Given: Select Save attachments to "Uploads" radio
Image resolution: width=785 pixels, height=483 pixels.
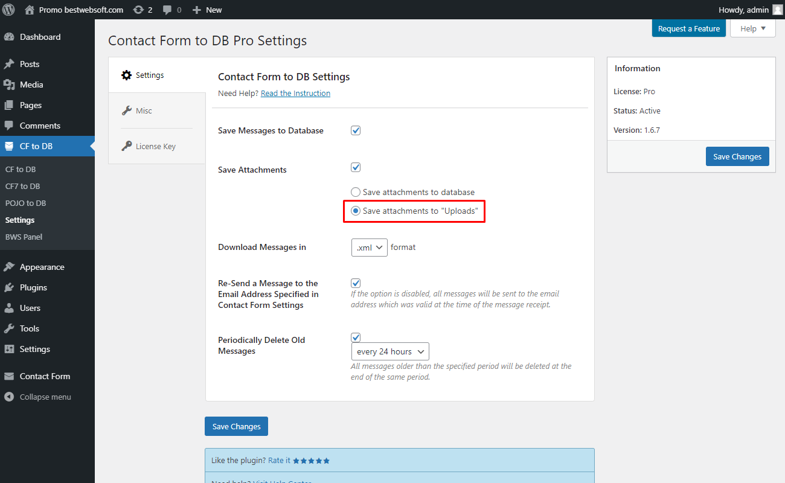Looking at the screenshot, I should point(356,211).
